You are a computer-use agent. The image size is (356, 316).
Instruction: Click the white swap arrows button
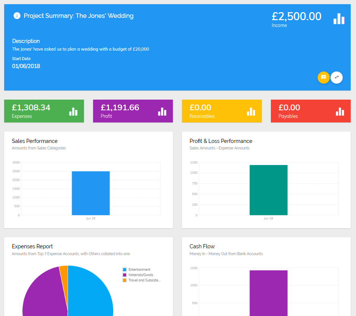(337, 78)
